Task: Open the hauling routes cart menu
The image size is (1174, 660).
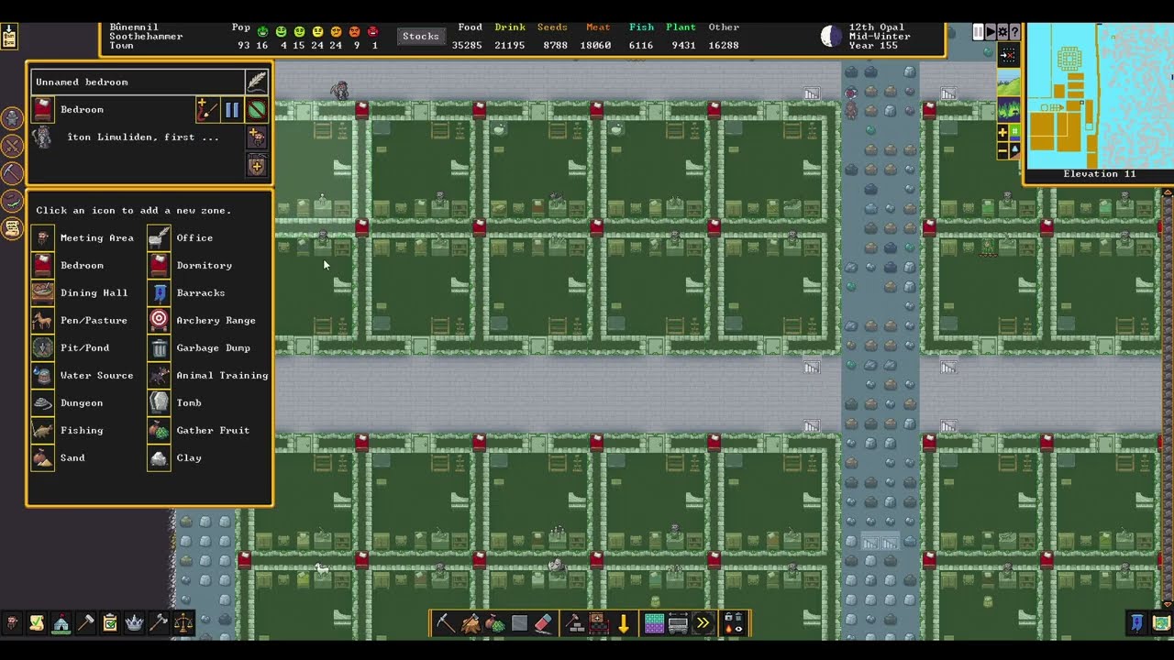Action: click(x=679, y=623)
